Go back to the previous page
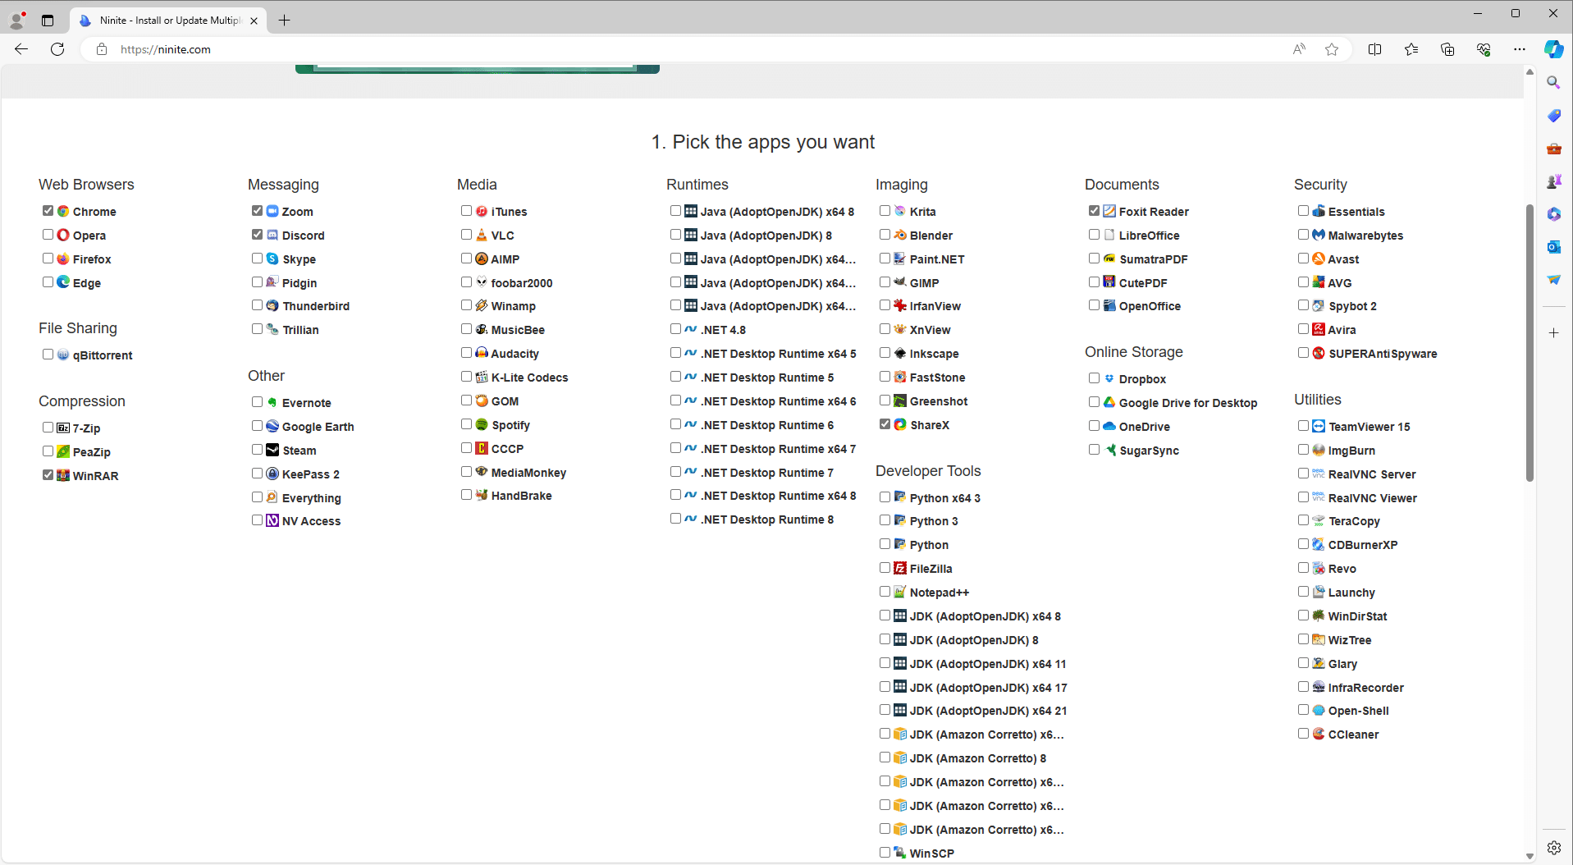The width and height of the screenshot is (1573, 865). click(21, 49)
